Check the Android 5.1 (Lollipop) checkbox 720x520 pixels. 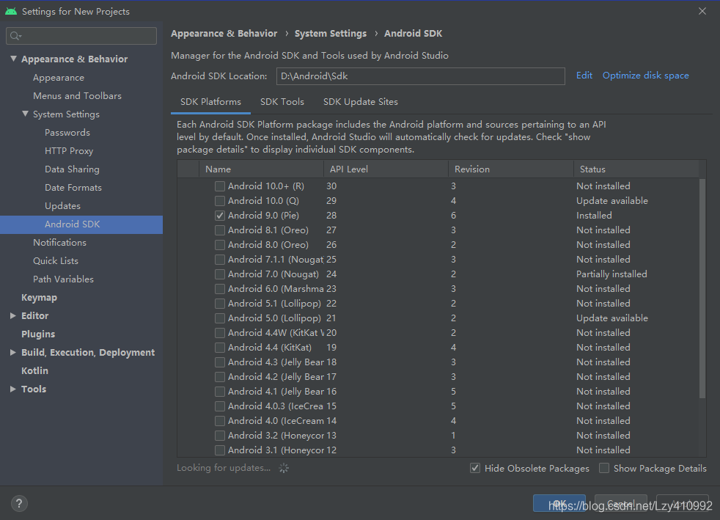(220, 304)
